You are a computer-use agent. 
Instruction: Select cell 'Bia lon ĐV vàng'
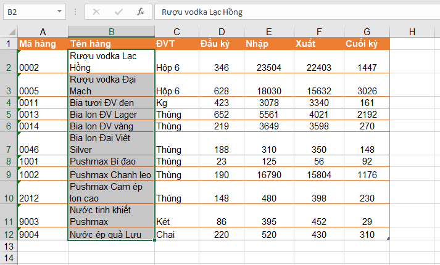pos(112,126)
